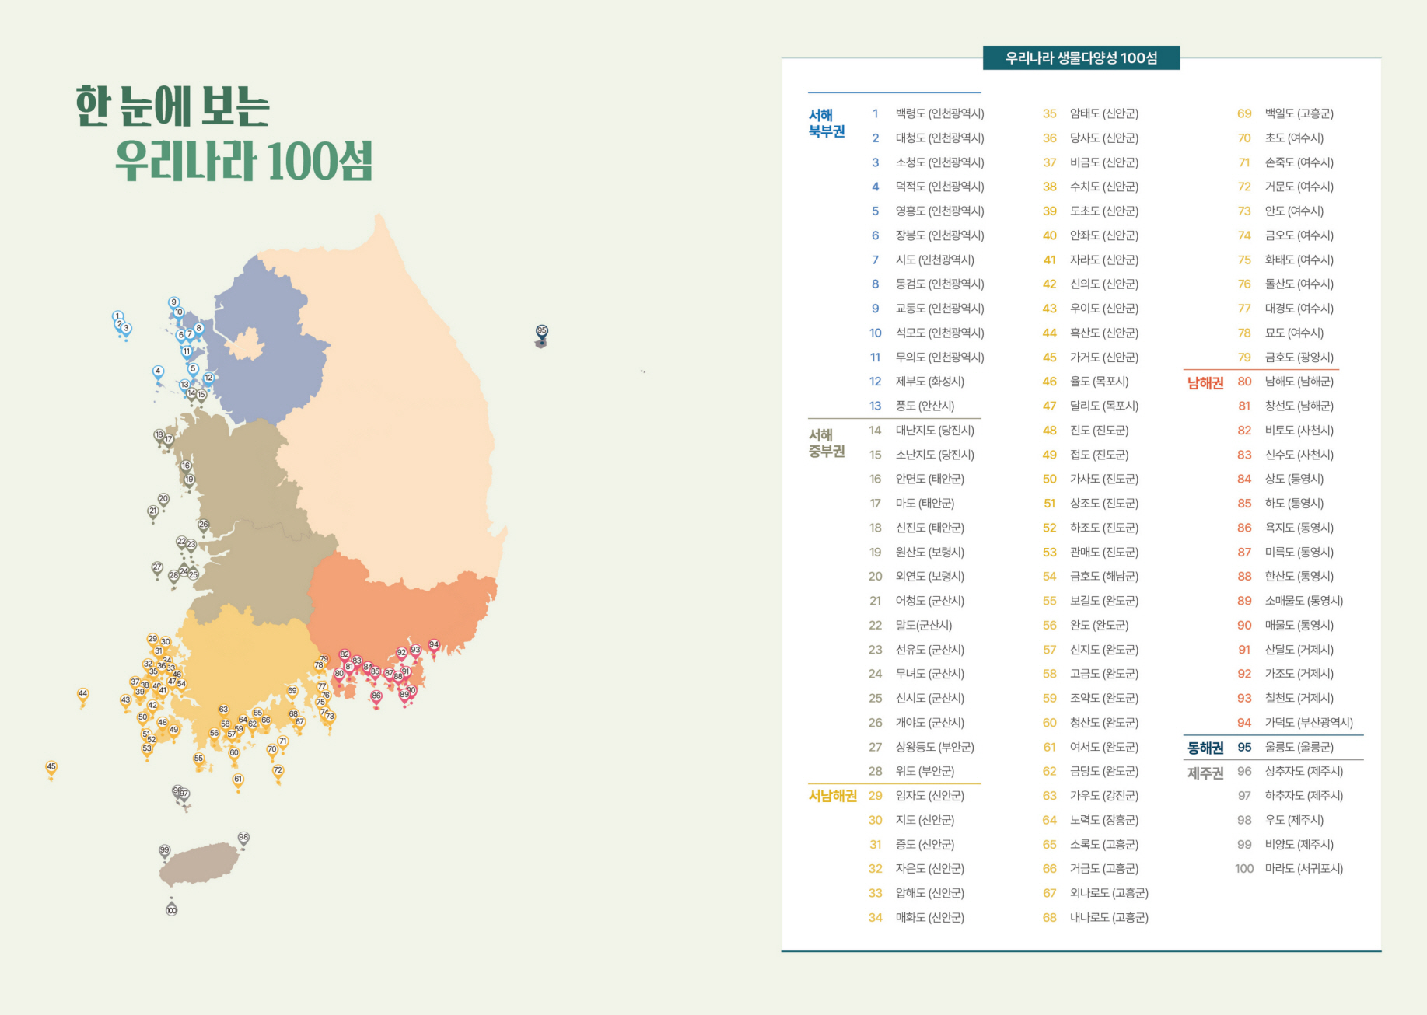Select map pin 99 on Jeju's west
Screen dimensions: 1427x1015
pyautogui.click(x=164, y=851)
